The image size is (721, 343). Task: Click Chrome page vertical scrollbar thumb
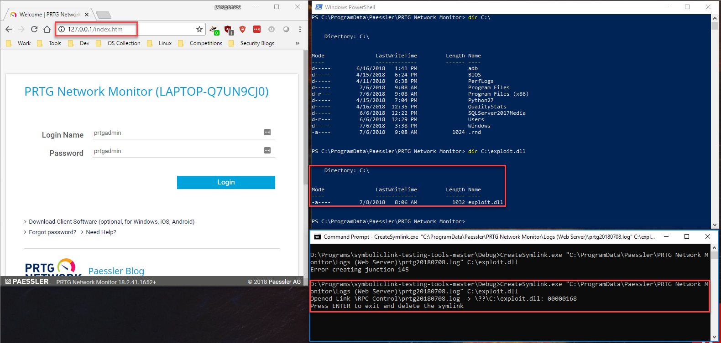pyautogui.click(x=306, y=118)
